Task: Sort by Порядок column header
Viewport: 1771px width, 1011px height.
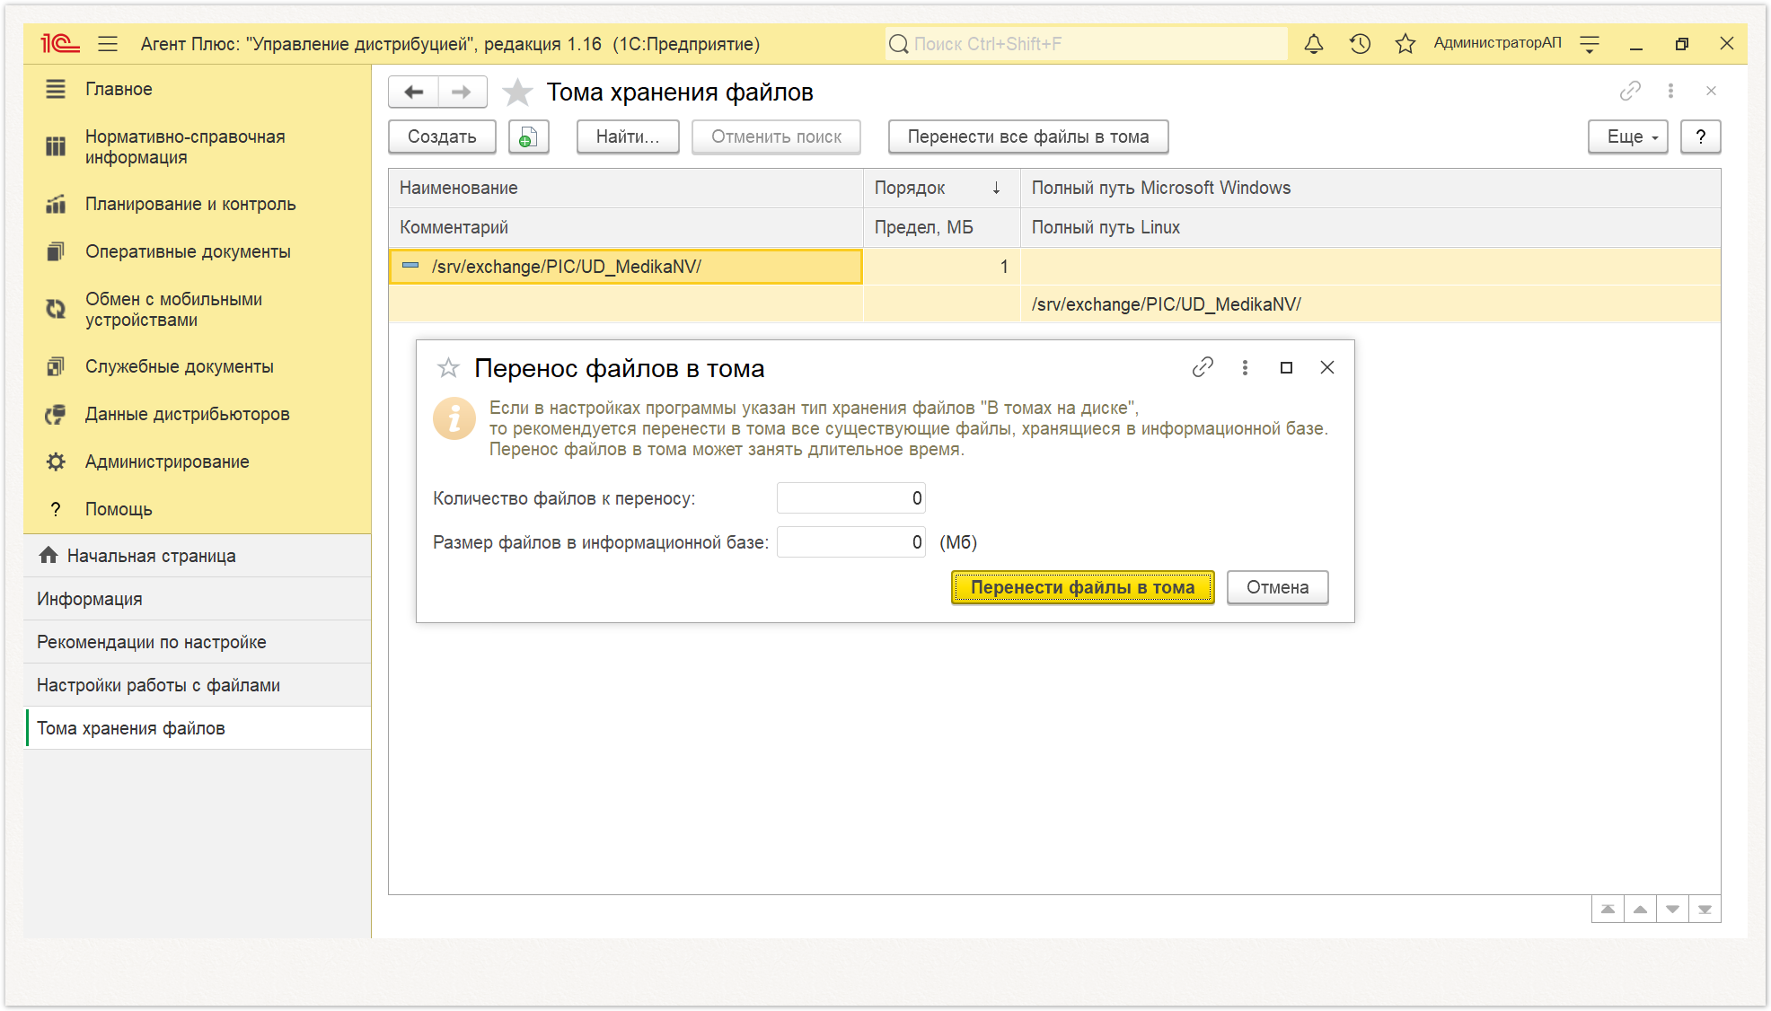Action: [x=941, y=188]
